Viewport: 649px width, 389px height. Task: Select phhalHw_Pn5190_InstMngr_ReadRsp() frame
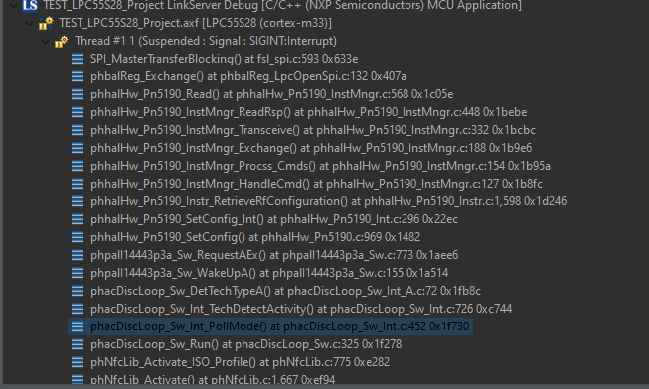[309, 112]
